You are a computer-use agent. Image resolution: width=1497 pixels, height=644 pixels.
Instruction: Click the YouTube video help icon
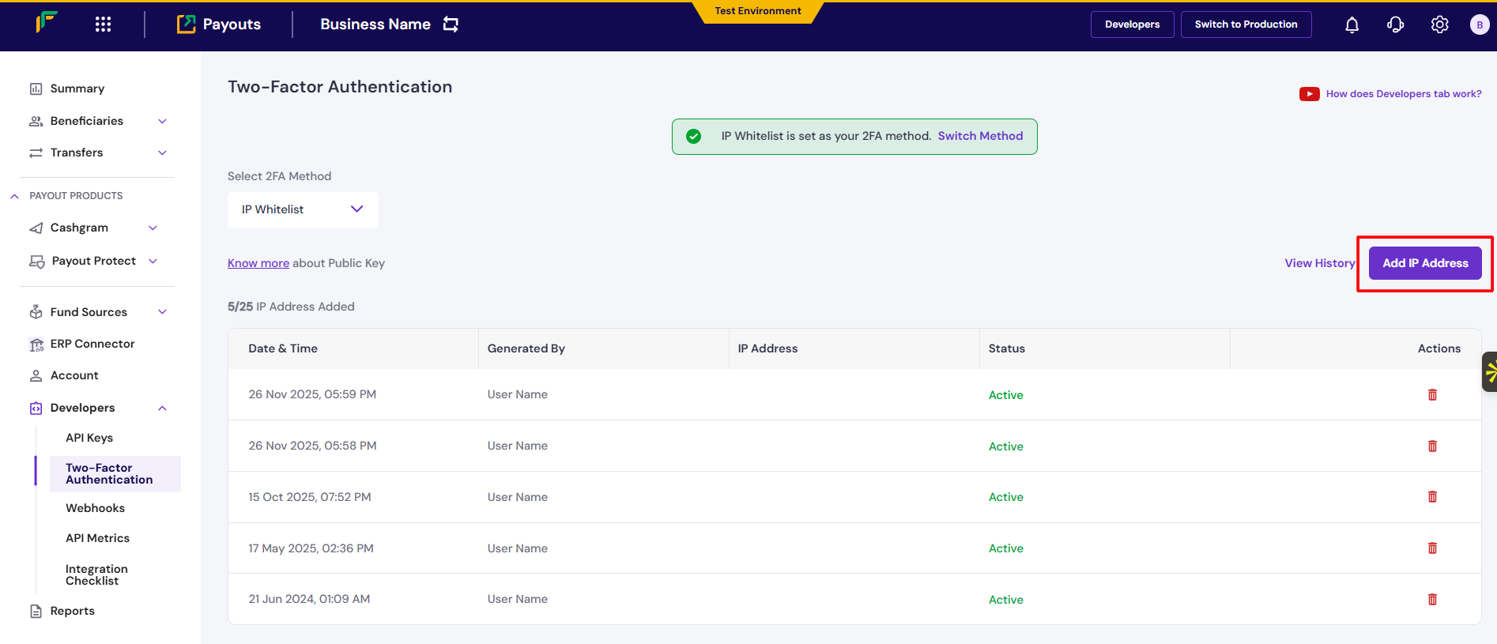[1309, 94]
